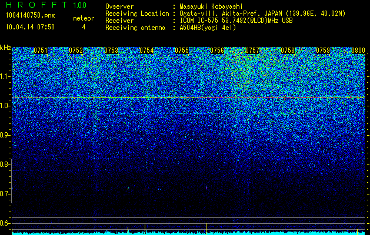The image size is (370, 235).
Task: Click the 'Receiving Location' label
Action: coord(137,14)
